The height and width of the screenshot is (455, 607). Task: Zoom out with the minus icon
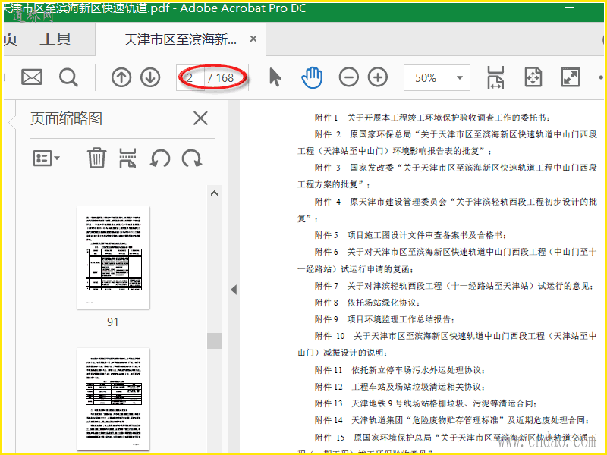tap(348, 77)
